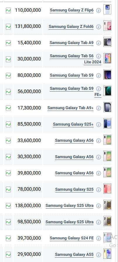Open Samsung Galaxy Tab S9 FE+ link
Viewport: 118px width, 262px height.
click(76, 92)
